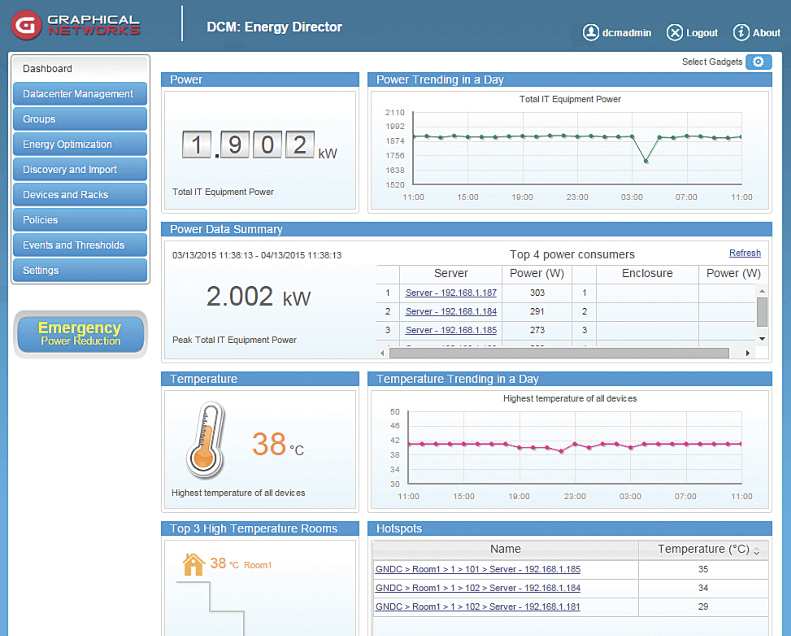Click the Name column header in Hotspots
Viewport: 791px width, 636px height.
click(x=505, y=549)
